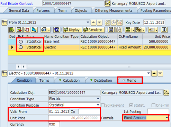This screenshot has height=127, width=171.
Task: Copy condition icon in toolbar
Action: click(27, 30)
